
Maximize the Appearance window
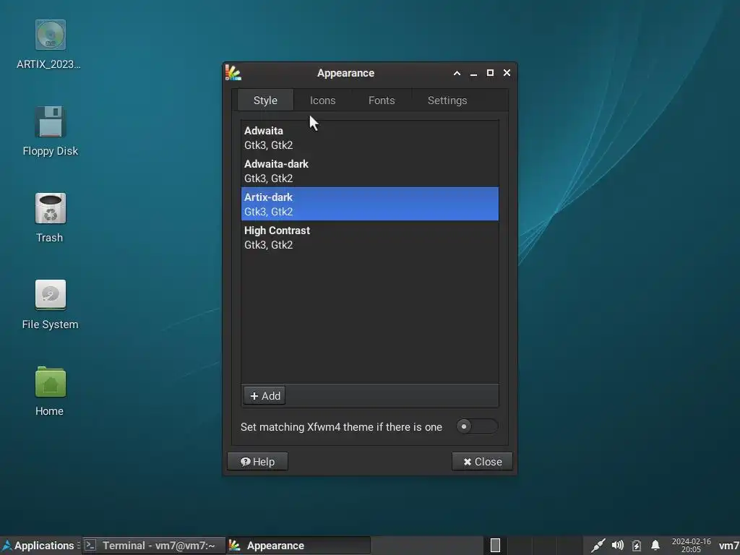click(490, 73)
